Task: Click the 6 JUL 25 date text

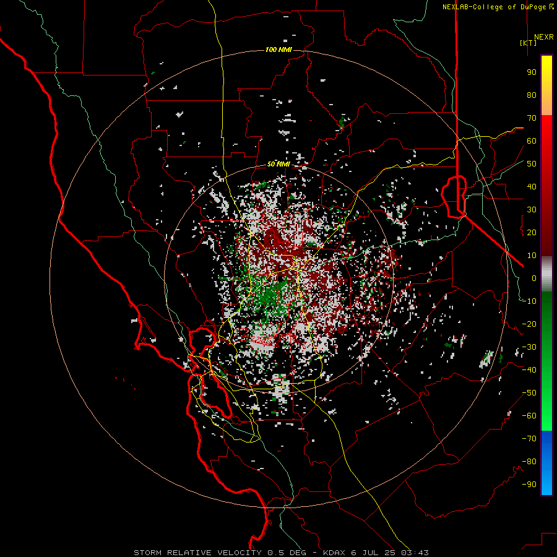Action: tap(373, 553)
